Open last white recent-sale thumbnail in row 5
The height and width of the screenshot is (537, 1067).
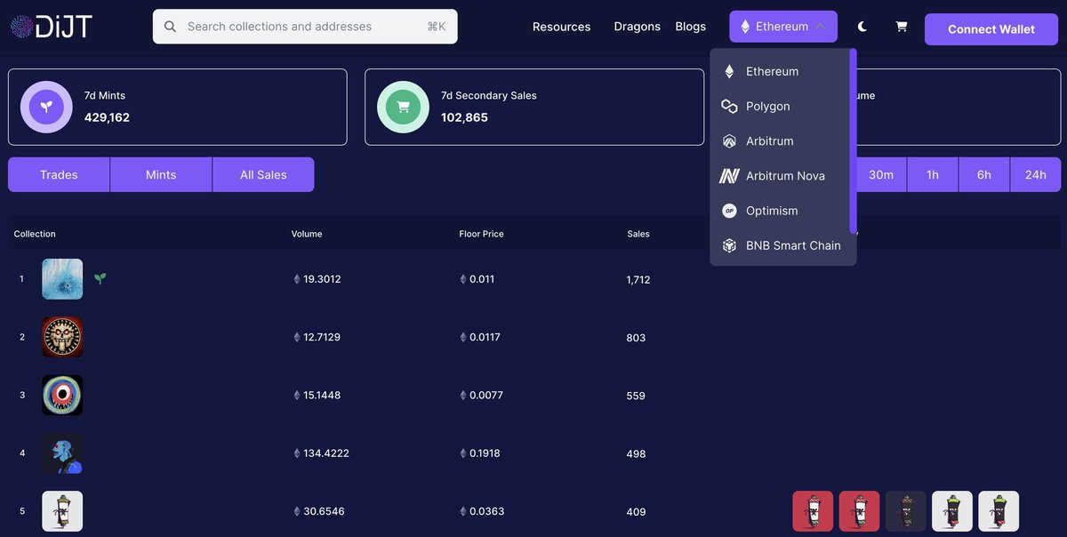click(999, 511)
